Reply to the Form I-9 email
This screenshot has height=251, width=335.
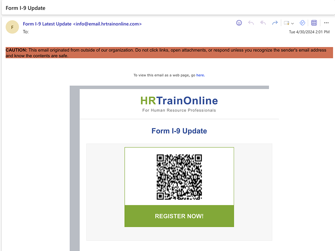coord(251,23)
